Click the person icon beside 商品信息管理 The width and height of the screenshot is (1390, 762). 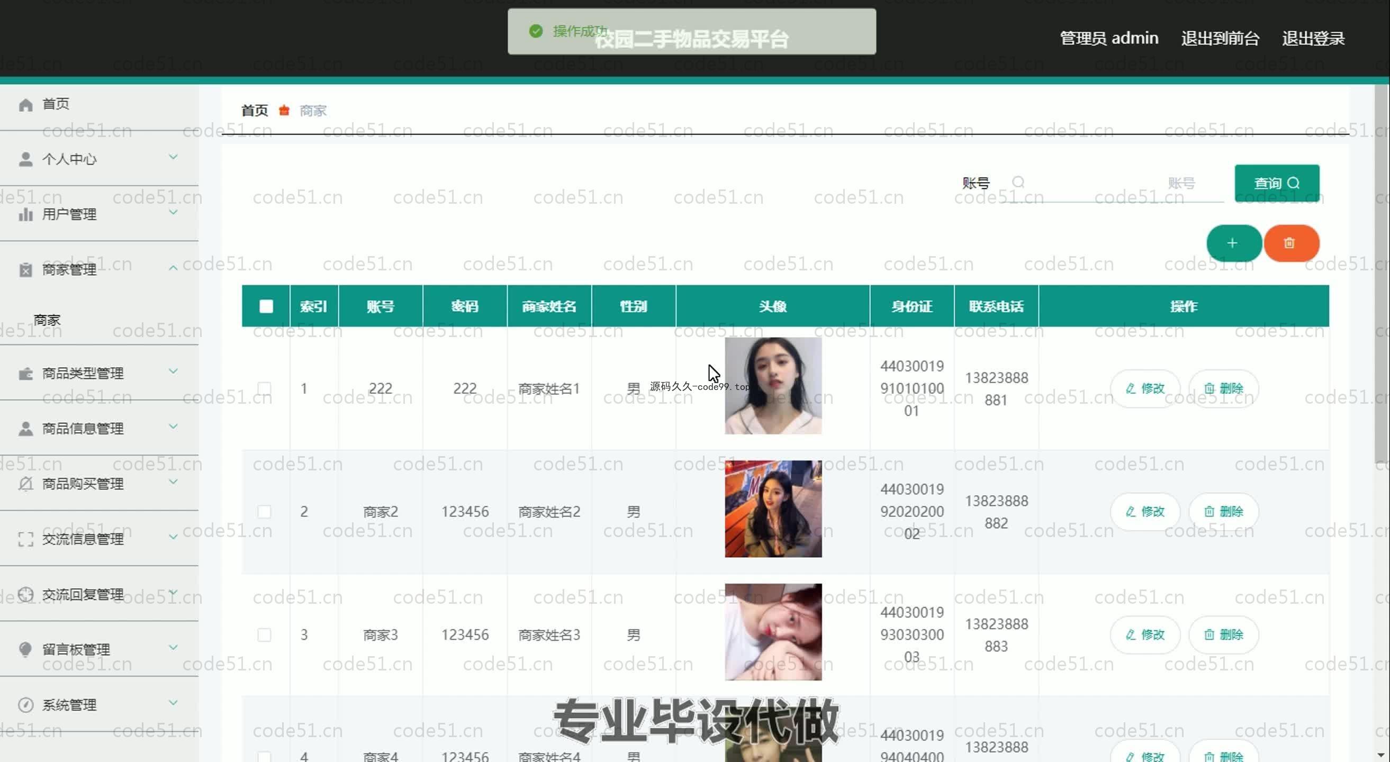click(25, 429)
